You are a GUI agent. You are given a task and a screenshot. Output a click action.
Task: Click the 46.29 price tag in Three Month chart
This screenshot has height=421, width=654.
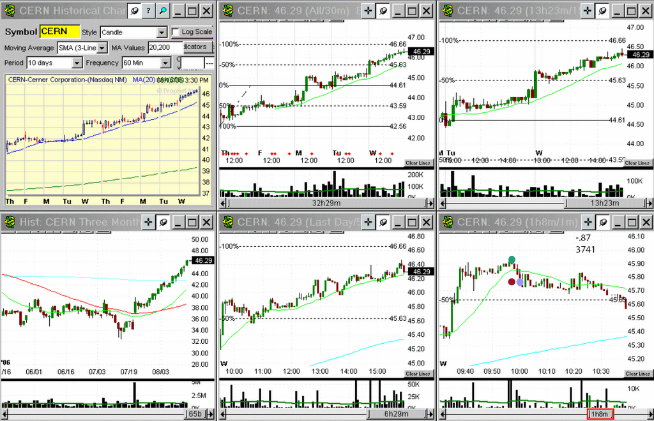(x=203, y=261)
